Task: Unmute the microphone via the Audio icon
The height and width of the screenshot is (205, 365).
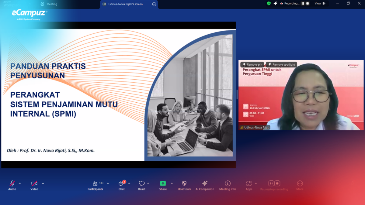Action: 12,183
